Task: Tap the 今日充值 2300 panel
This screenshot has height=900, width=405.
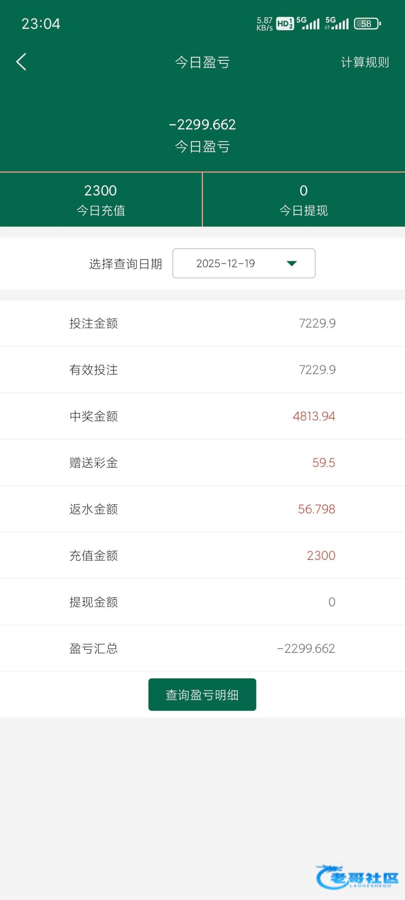Action: point(100,199)
